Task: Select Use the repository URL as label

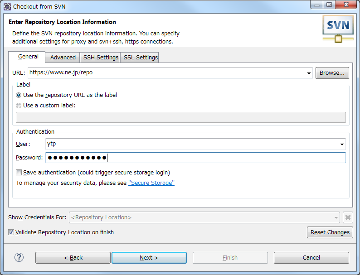Action: click(19, 95)
